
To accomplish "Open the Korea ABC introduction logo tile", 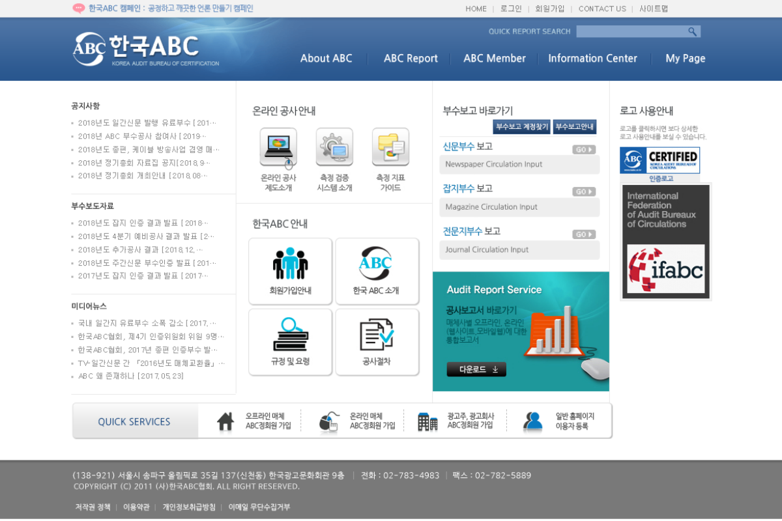I will (x=376, y=264).
